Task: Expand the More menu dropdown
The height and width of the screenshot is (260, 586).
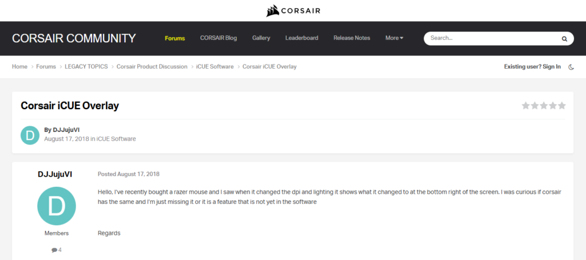Action: click(x=394, y=38)
